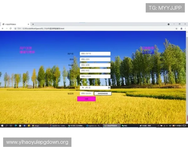Bookmark this page with the star icon
188x150 pixels.
176,28
